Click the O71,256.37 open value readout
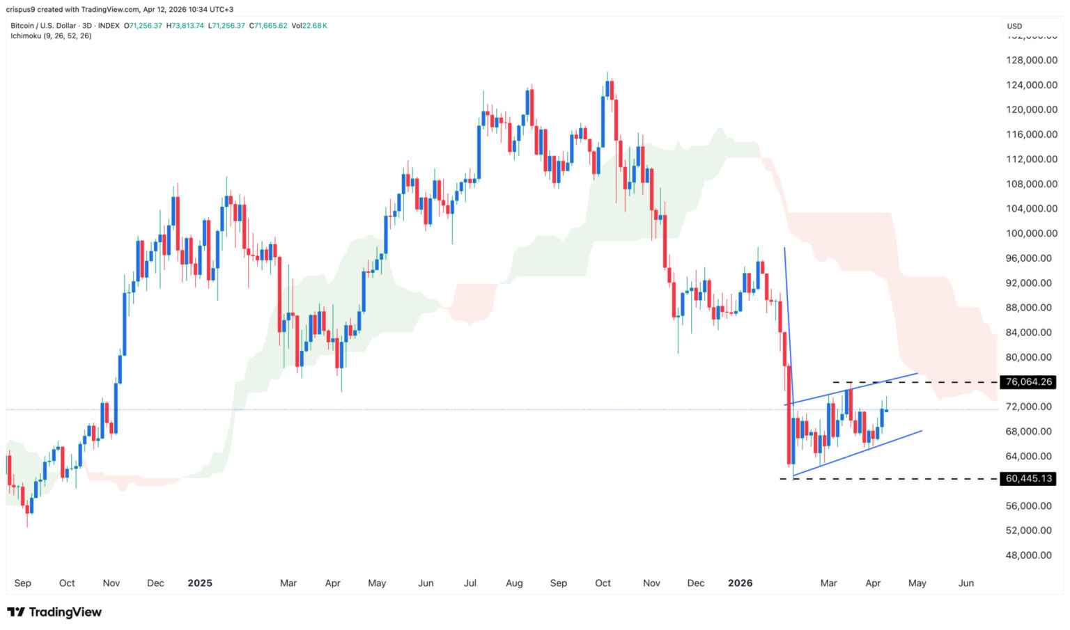Viewport: 1070px width, 630px height. click(x=143, y=26)
